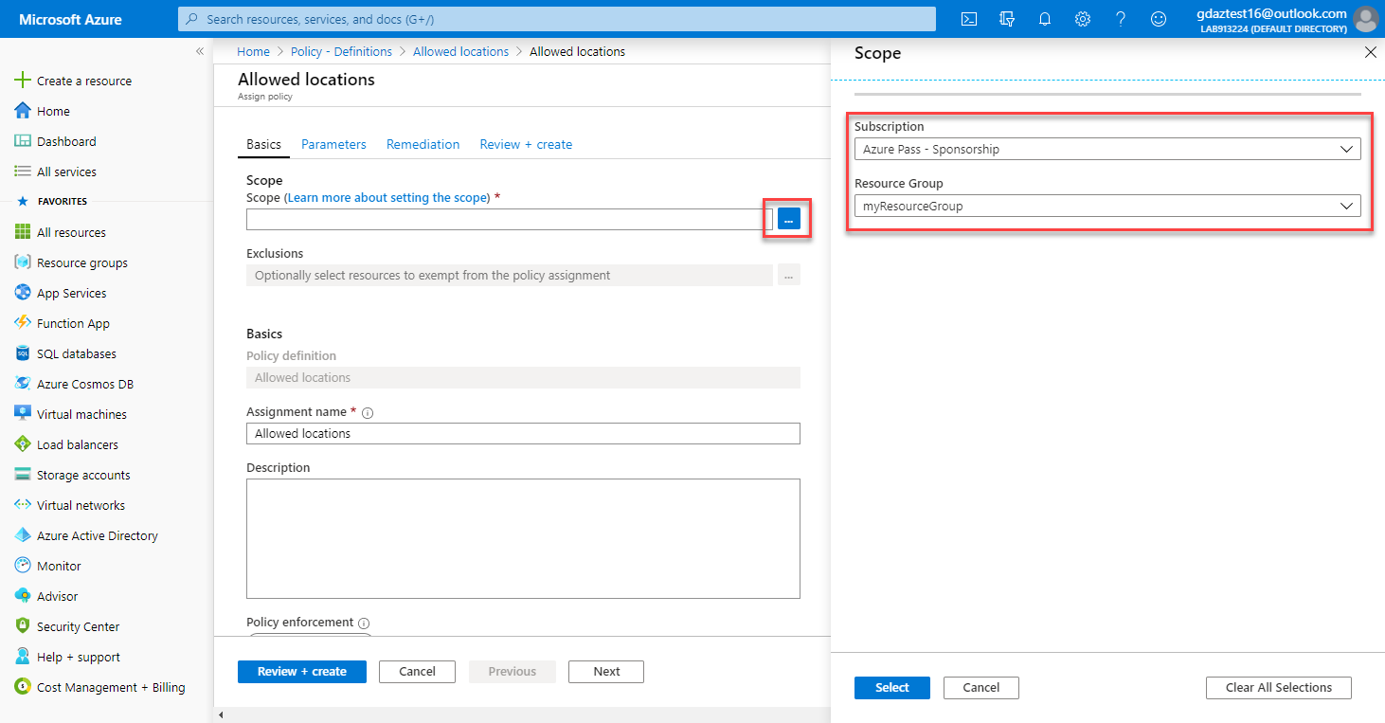
Task: Open the notifications bell
Action: (1045, 19)
